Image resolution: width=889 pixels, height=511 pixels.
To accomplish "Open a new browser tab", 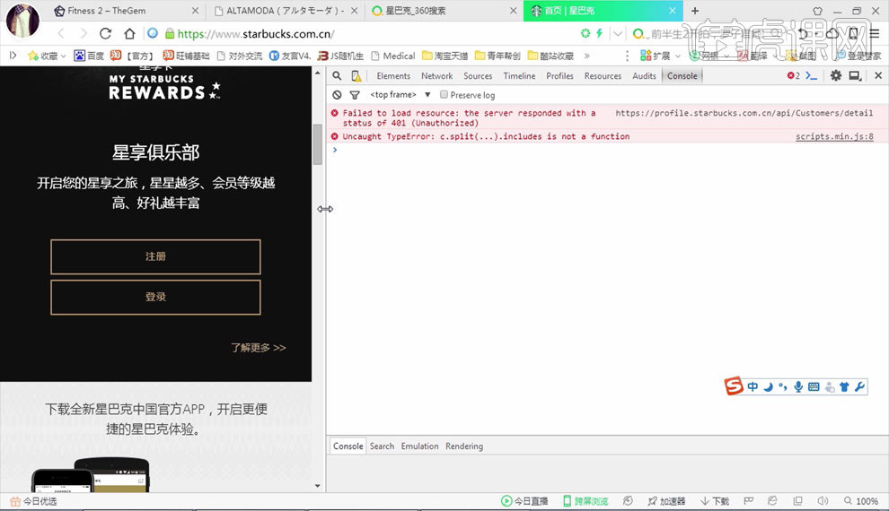I will pos(694,10).
